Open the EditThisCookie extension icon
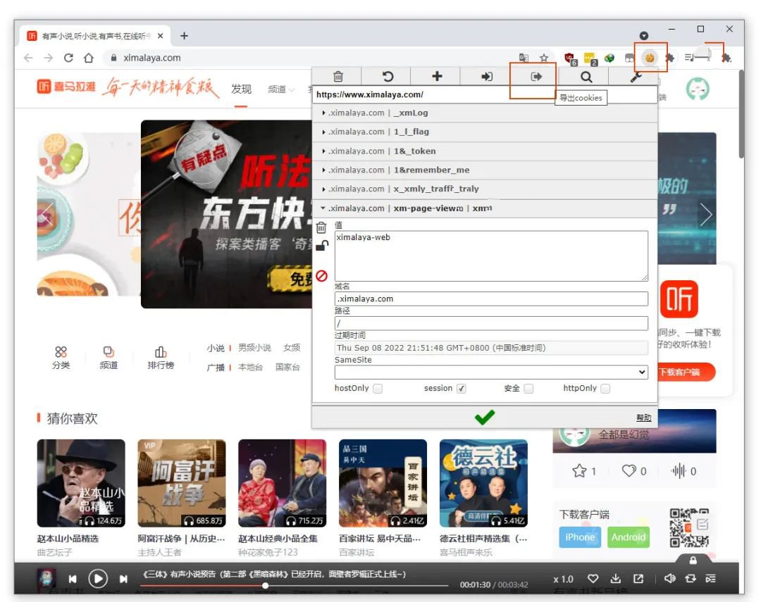 click(650, 58)
